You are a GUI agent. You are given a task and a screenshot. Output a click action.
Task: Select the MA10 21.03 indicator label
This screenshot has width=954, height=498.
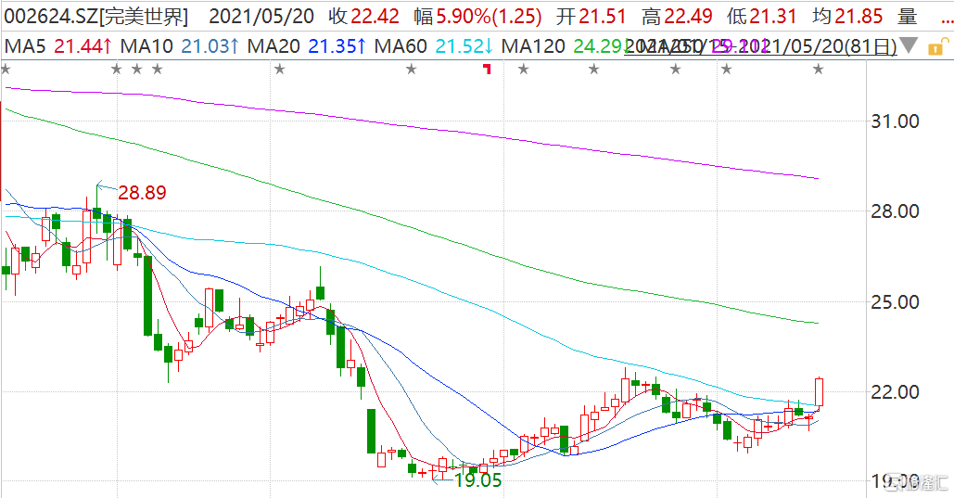[x=180, y=46]
